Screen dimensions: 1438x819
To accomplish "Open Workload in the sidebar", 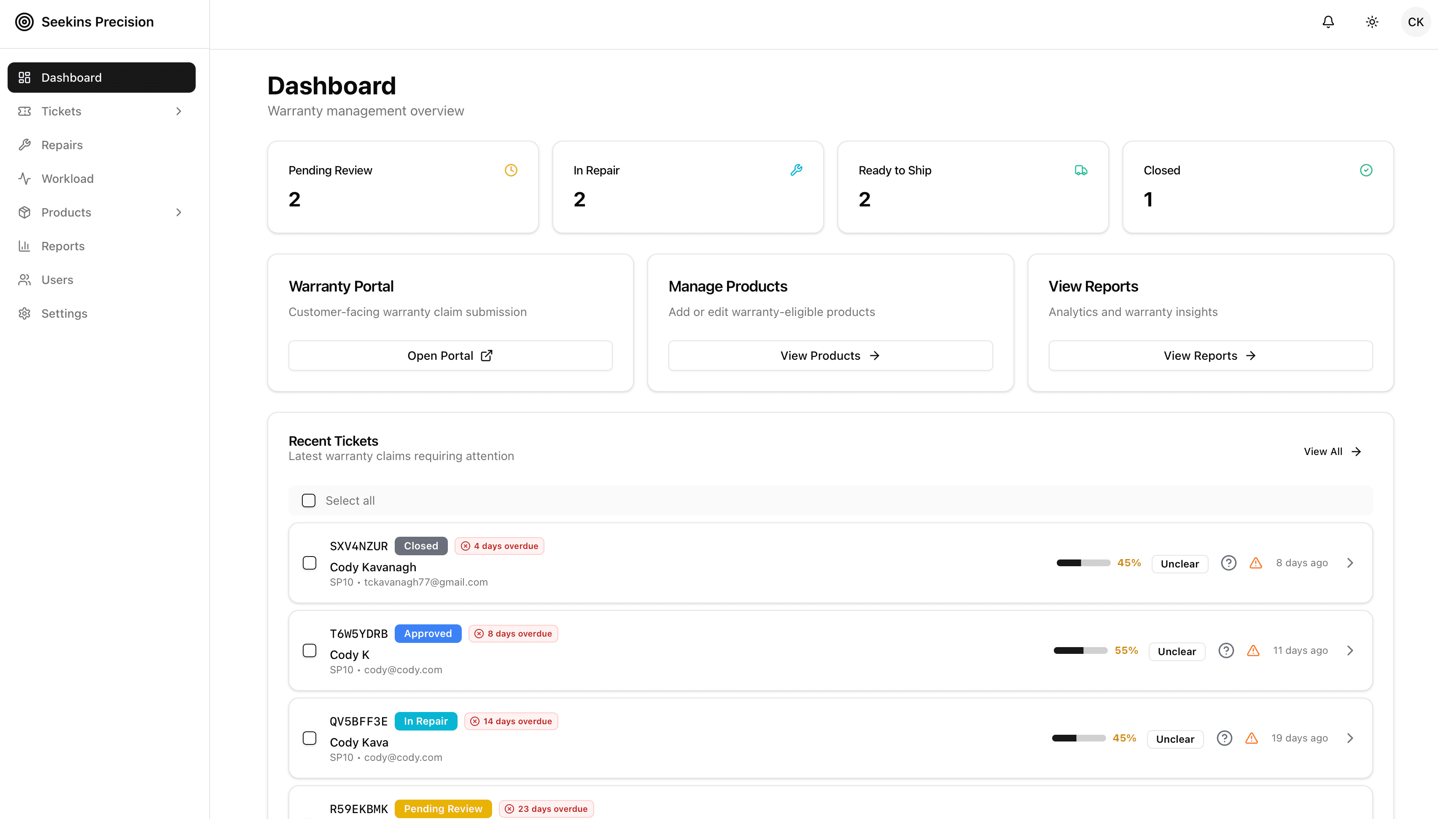I will 101,179.
